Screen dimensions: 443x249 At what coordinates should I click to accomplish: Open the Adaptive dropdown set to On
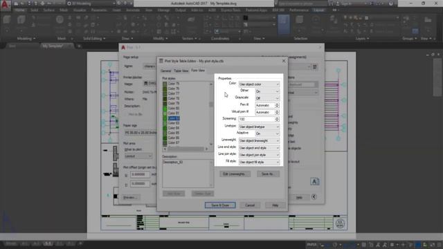(267, 133)
